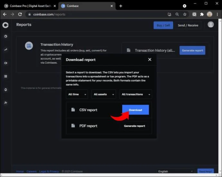Viewport: 222px width, 177px height.
Task: Close the Coinbase Pro tab
Action: pos(55,6)
